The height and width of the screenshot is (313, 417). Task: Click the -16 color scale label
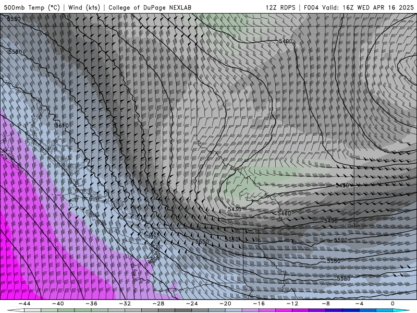click(x=259, y=304)
